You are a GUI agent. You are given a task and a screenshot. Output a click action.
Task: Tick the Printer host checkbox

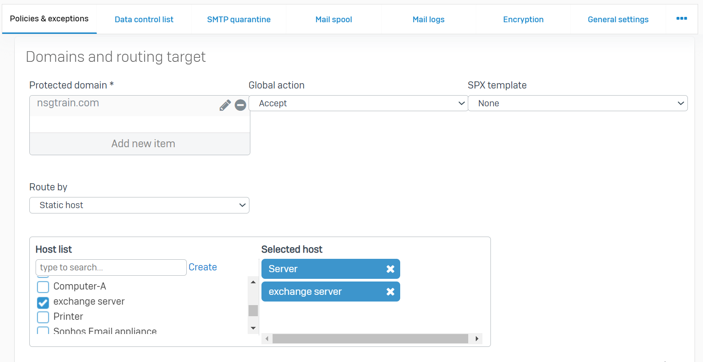43,317
